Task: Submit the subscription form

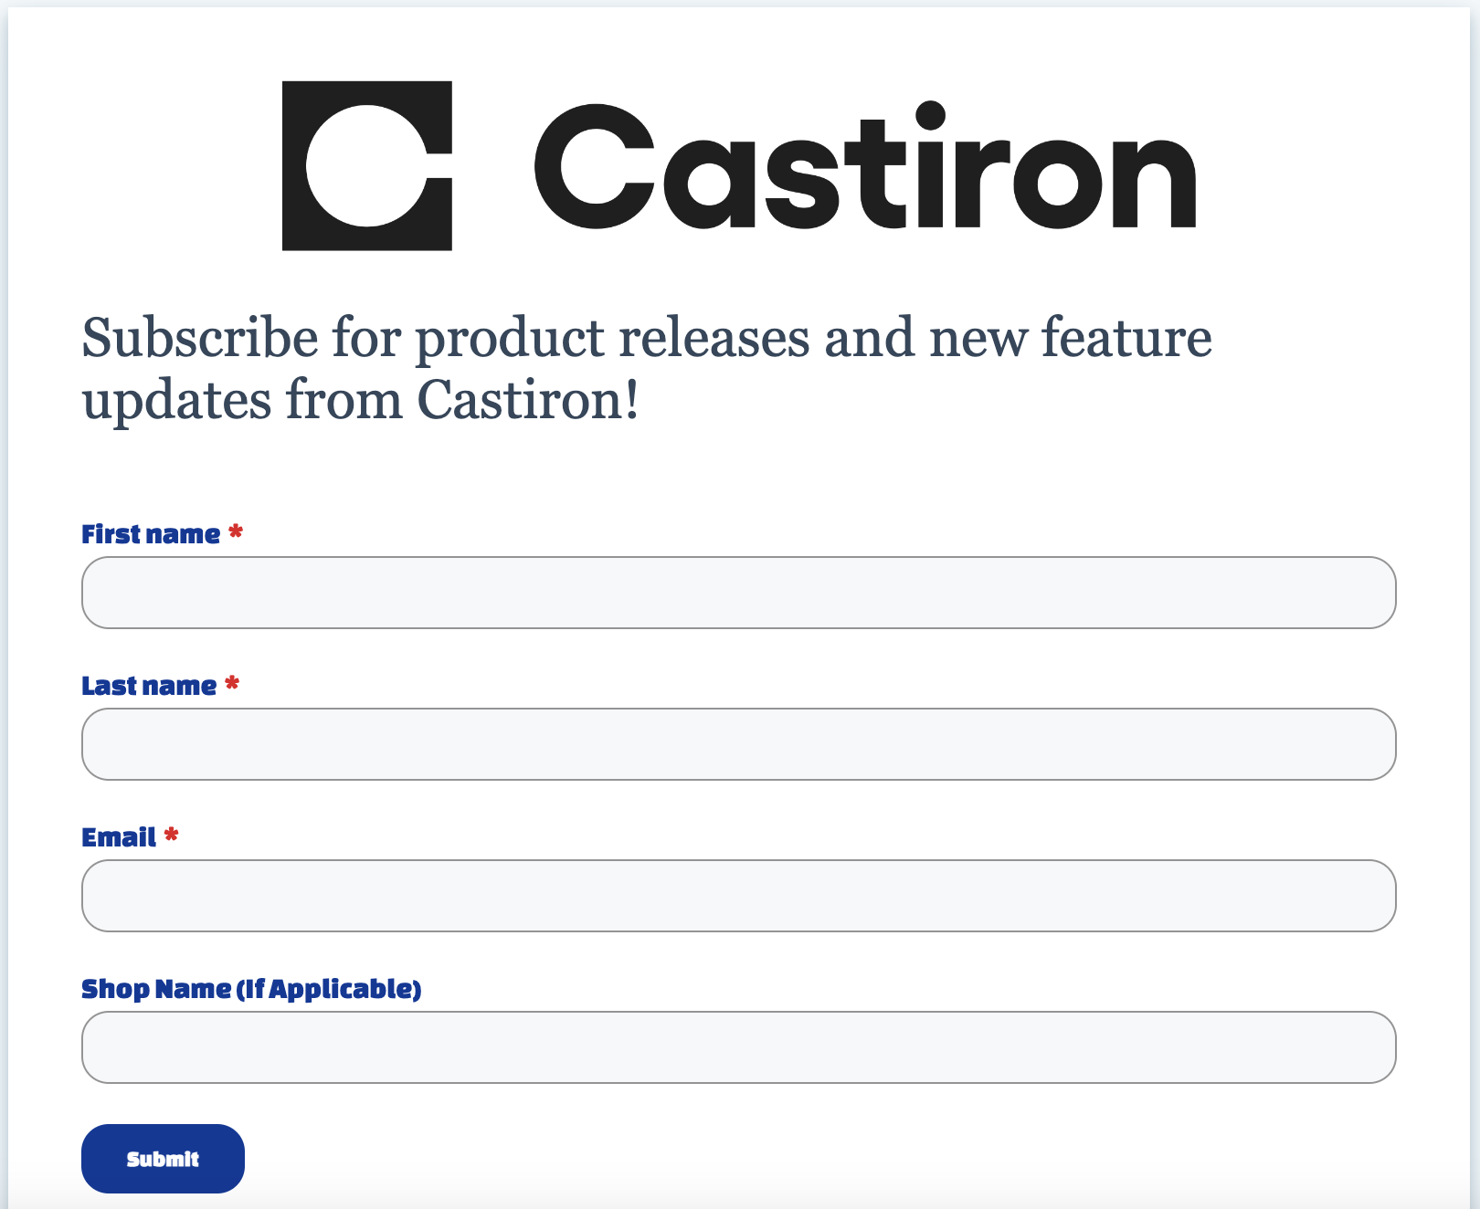Action: (x=163, y=1159)
